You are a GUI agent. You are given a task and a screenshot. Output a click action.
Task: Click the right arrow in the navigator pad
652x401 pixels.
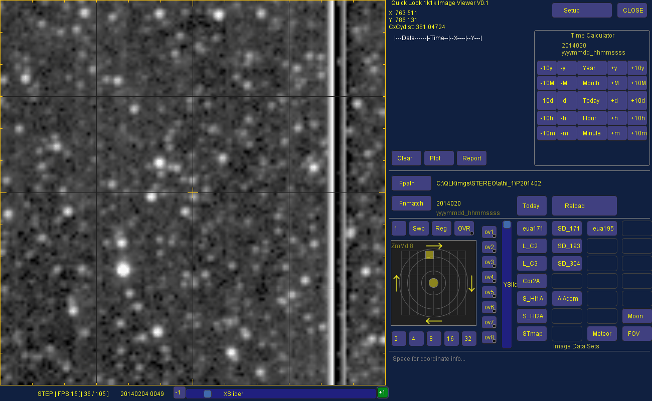434,246
